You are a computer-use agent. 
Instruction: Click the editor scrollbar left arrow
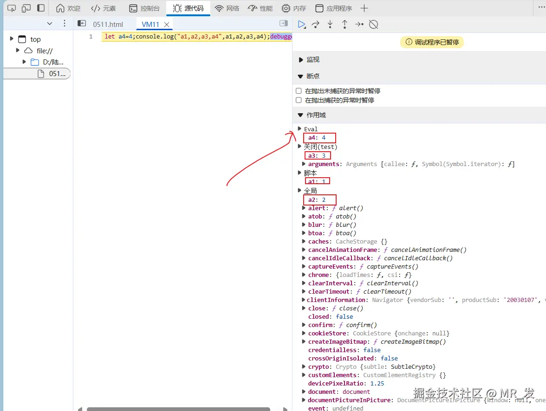click(x=80, y=409)
